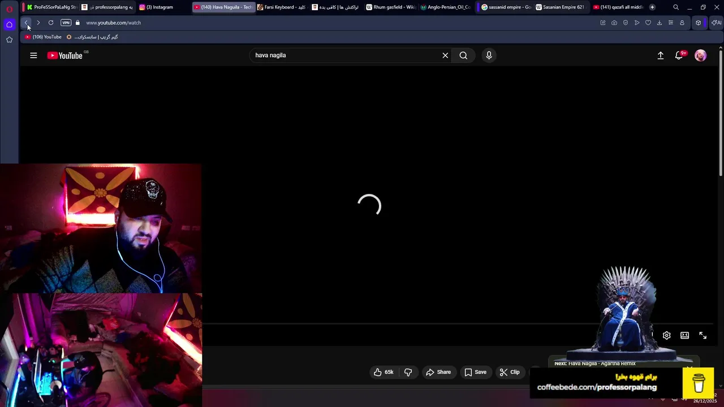Switch to تراکنش ها tab
The height and width of the screenshot is (407, 724).
click(x=335, y=7)
